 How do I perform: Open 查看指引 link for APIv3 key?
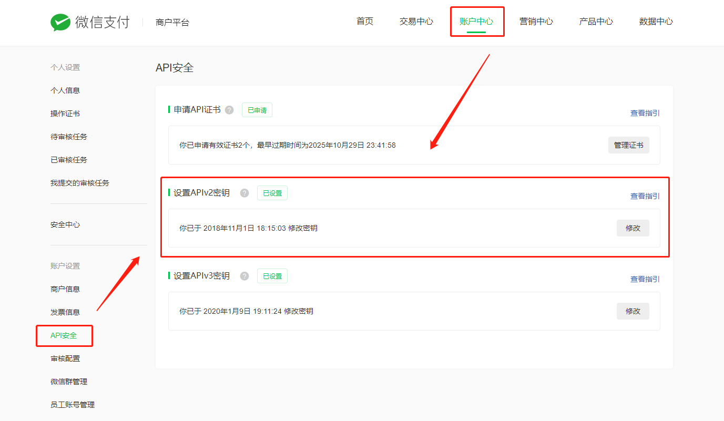coord(645,279)
